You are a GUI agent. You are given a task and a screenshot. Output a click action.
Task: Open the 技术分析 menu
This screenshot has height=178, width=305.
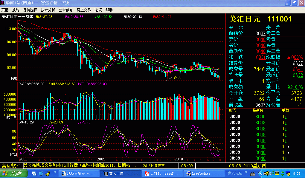(48, 10)
